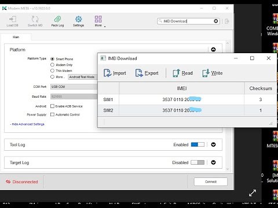This screenshot has height=208, width=278.
Task: Click Import in IMEI Download window
Action: point(115,73)
